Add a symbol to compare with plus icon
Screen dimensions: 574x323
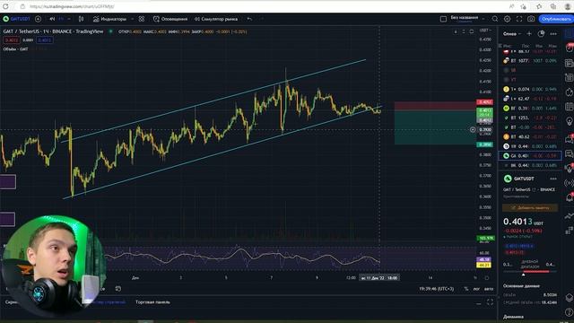tap(38, 19)
